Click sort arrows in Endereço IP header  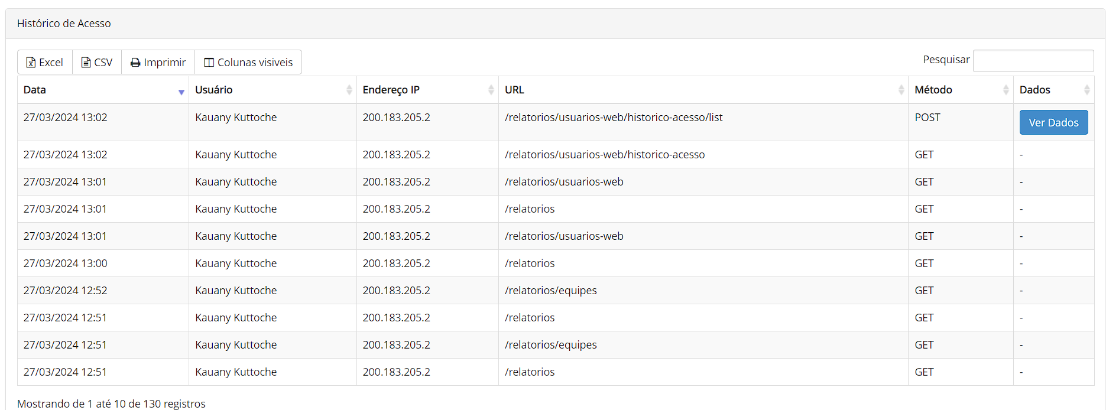tap(491, 90)
